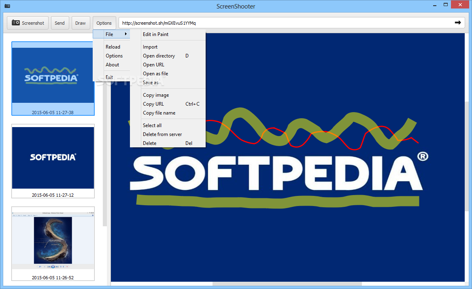
Task: Close the ScreenShooter window
Action: click(x=460, y=5)
